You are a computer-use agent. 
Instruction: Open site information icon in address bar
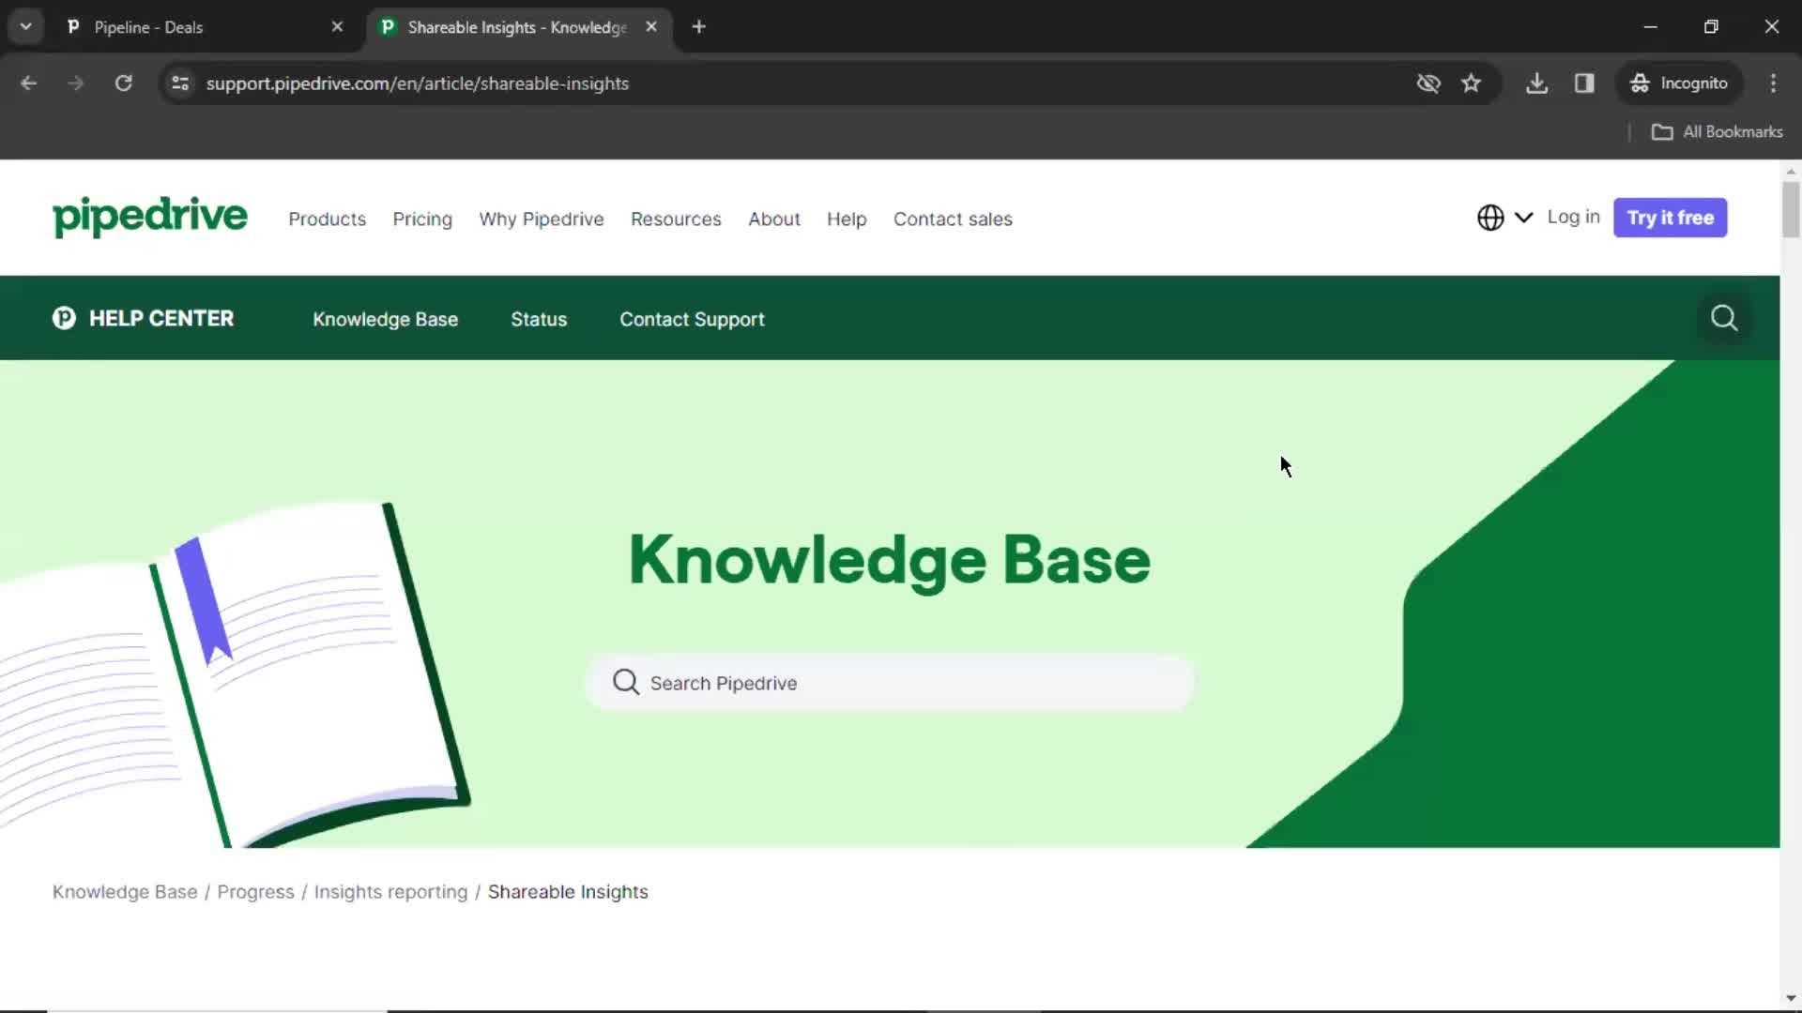(180, 83)
